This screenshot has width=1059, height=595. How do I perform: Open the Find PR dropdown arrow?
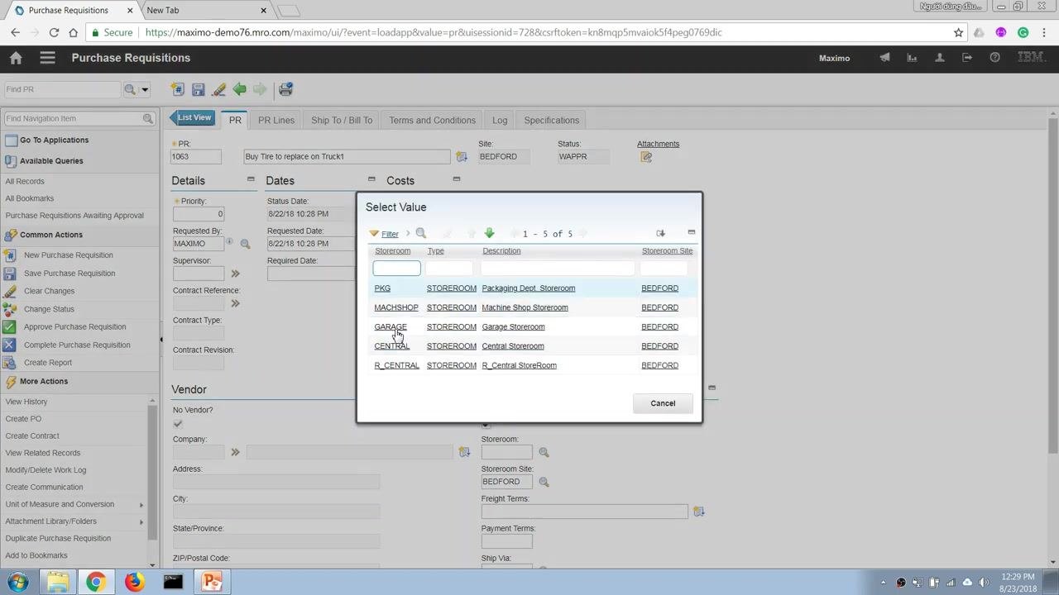(145, 89)
